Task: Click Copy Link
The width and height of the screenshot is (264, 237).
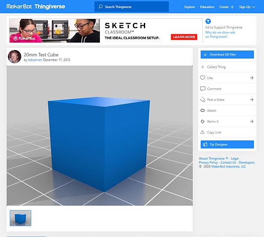Action: pos(227,132)
